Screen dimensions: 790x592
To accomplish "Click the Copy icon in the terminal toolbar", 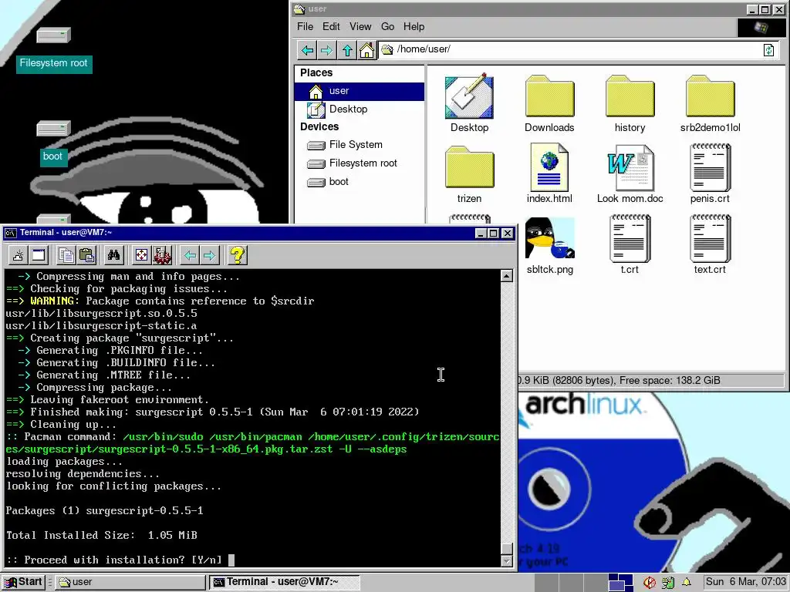I will (66, 255).
